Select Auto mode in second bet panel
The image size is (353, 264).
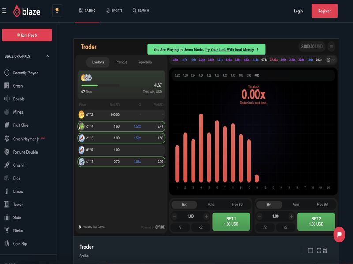pos(296,205)
